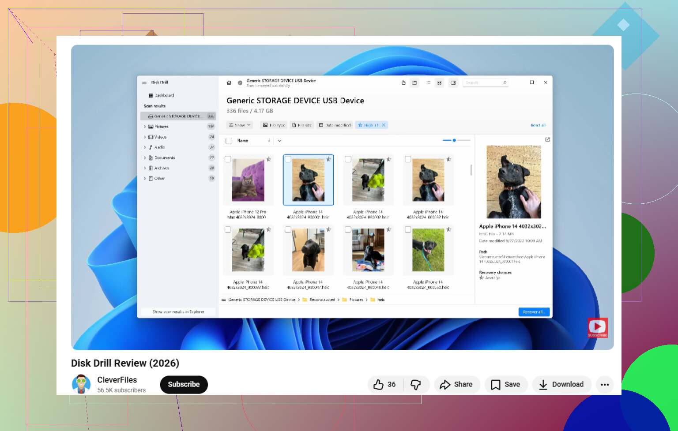This screenshot has height=431, width=678.
Task: Tick the select-all checkbox beside Name
Action: click(229, 141)
